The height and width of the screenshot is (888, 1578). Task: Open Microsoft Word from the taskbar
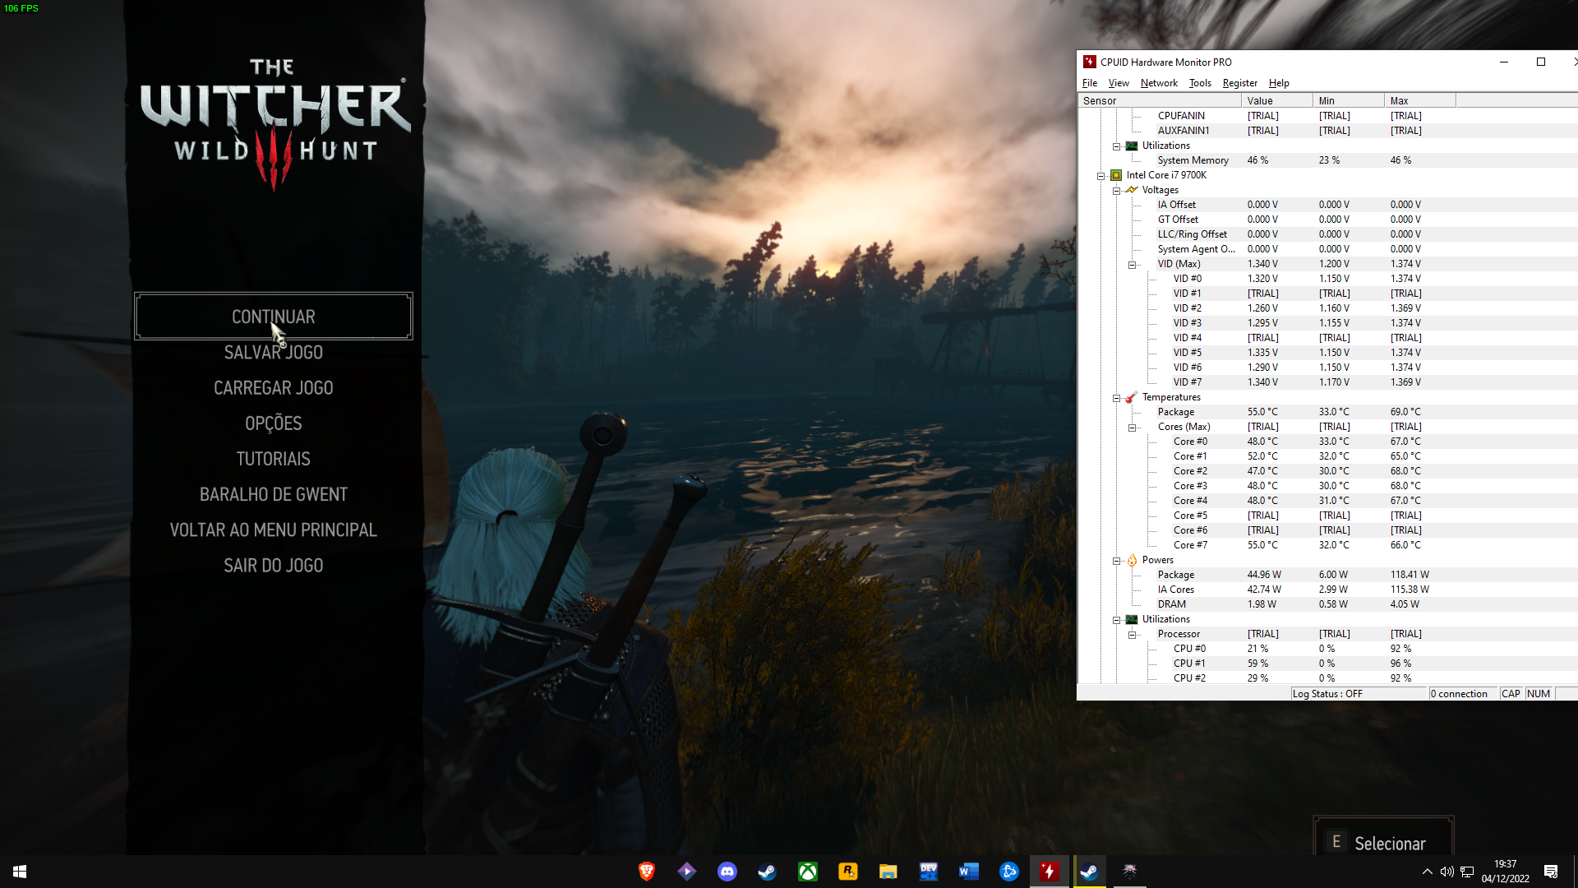(x=969, y=872)
